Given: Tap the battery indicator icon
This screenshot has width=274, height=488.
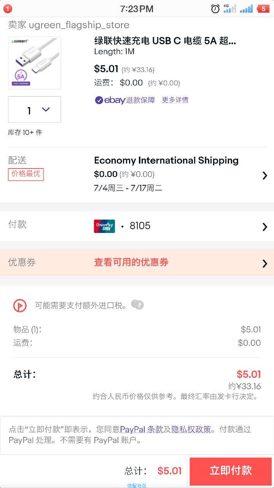Looking at the screenshot, I should 263,8.
